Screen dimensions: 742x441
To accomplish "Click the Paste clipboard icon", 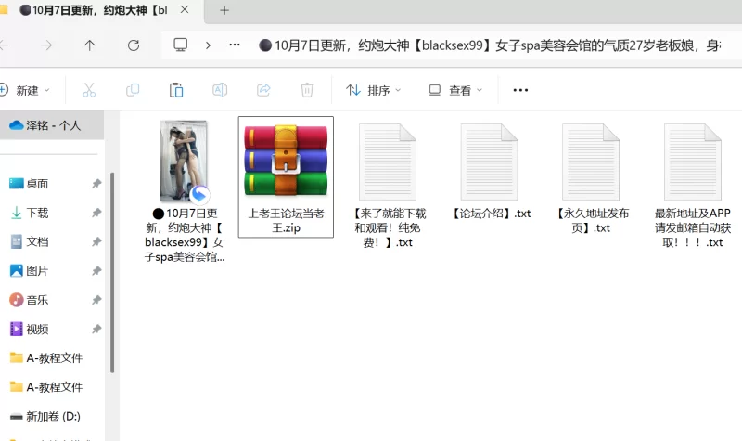I will [176, 90].
